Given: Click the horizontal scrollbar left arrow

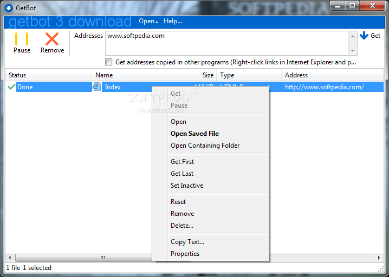Looking at the screenshot, I should (10, 258).
